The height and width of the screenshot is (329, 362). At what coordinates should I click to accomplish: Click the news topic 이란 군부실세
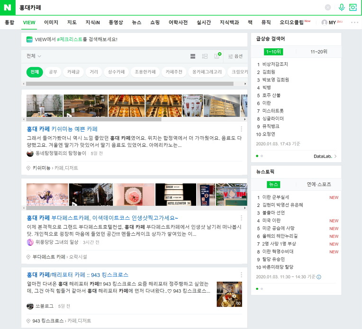276,197
